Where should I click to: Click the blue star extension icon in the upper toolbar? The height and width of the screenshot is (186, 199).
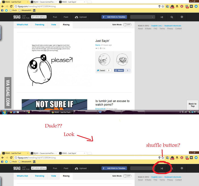pyautogui.click(x=196, y=6)
